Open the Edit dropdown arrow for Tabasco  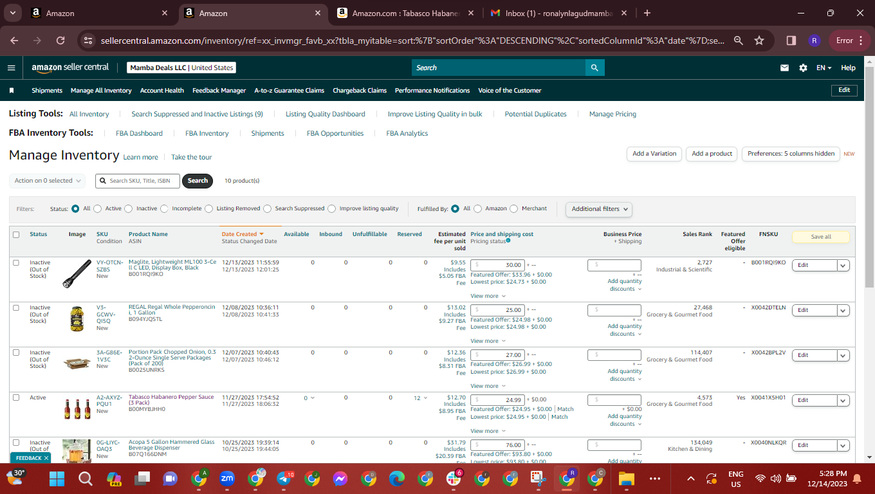click(x=843, y=400)
